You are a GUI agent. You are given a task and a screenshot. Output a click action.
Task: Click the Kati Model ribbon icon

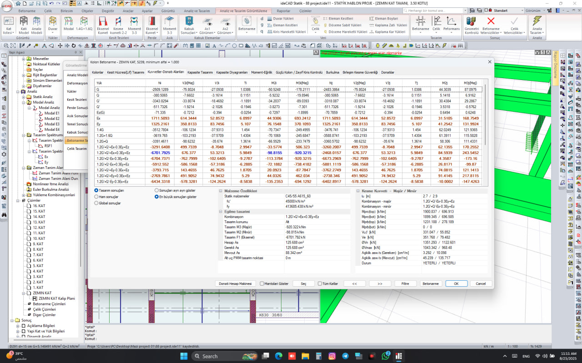coord(24,25)
